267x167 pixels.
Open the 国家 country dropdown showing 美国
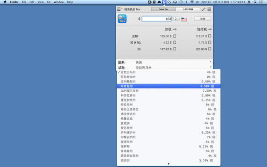tap(174, 62)
